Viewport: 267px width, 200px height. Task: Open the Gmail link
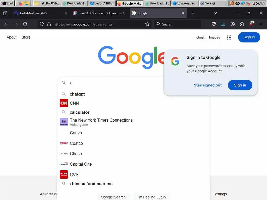(x=201, y=37)
